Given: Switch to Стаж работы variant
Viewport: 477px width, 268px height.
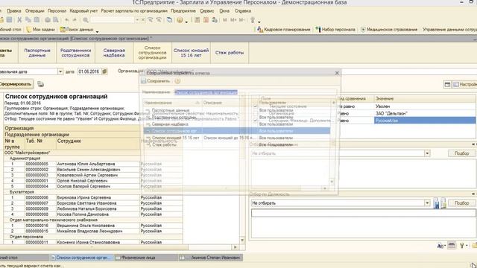Looking at the screenshot, I should pyautogui.click(x=230, y=53).
